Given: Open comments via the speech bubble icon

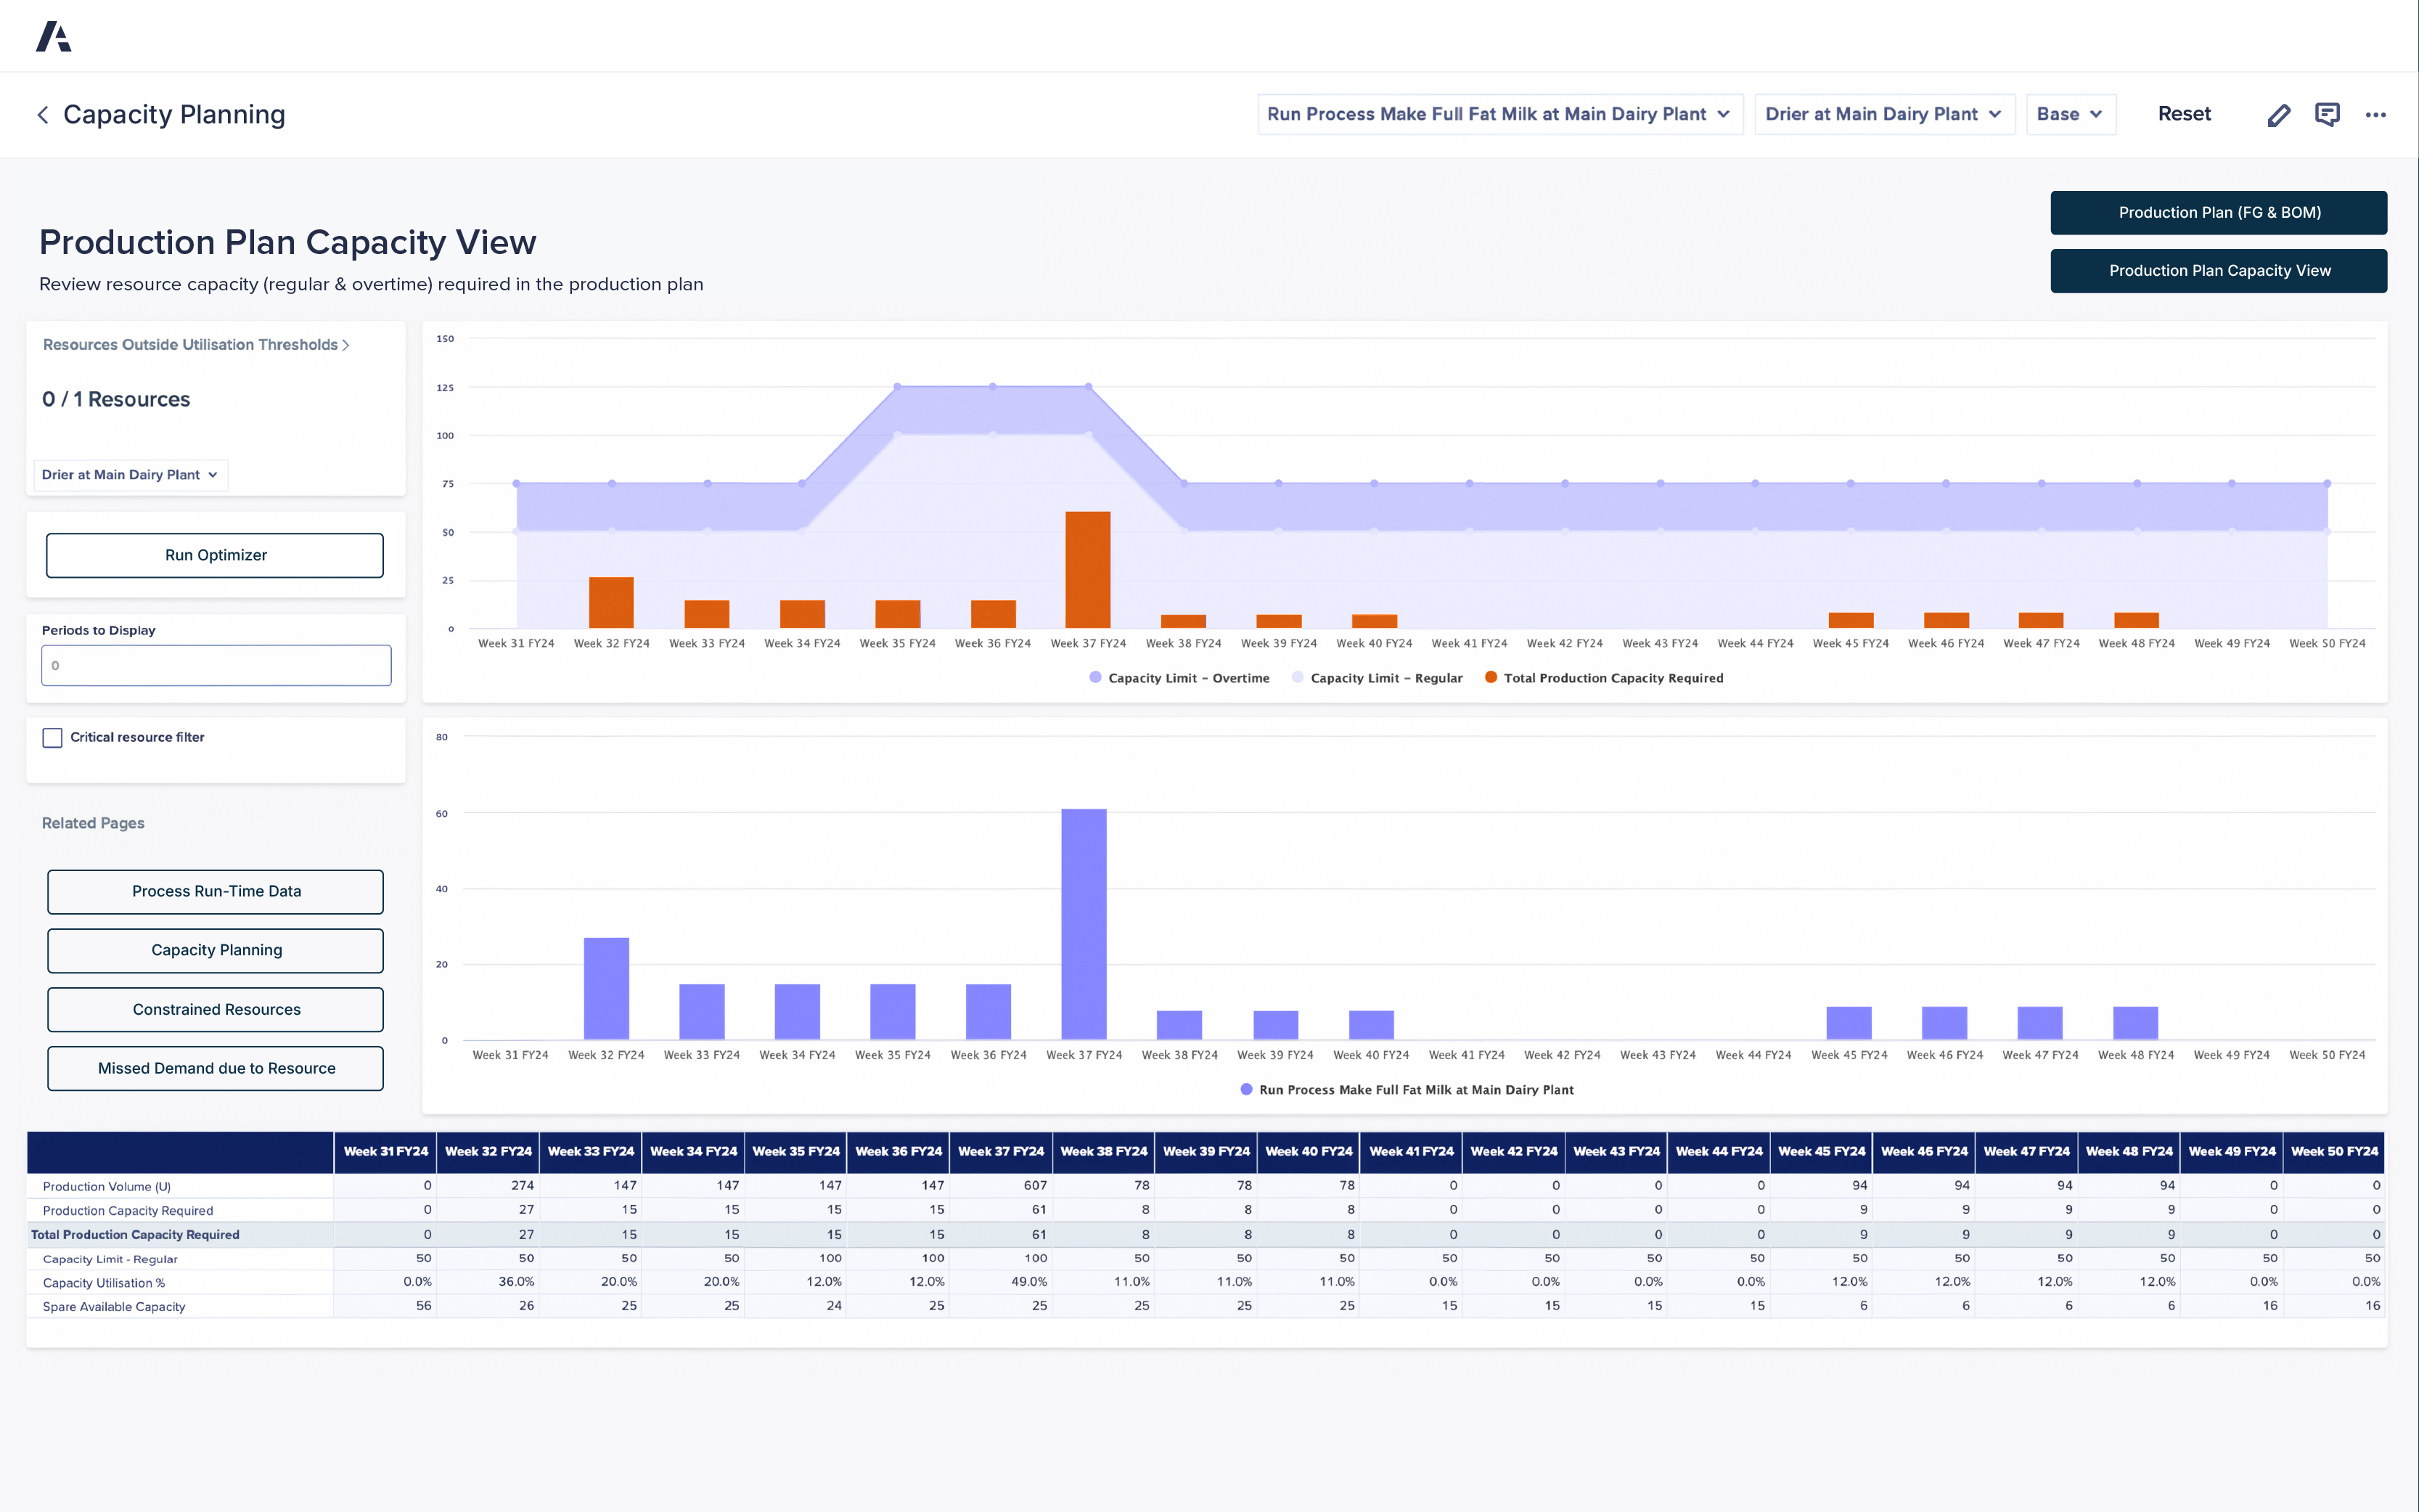Looking at the screenshot, I should (x=2328, y=114).
